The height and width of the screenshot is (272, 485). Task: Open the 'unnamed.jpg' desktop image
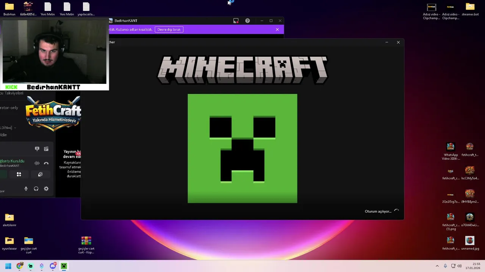pos(470,243)
